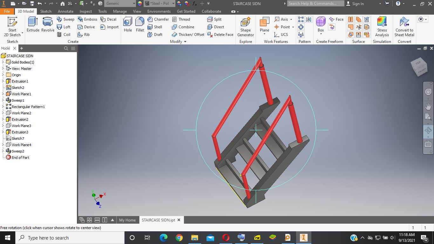Open the Point dropdown arrow
This screenshot has width=434, height=244.
click(x=293, y=27)
